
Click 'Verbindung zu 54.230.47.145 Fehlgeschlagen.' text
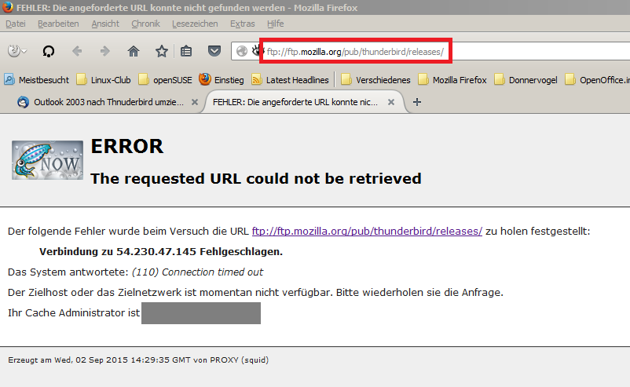[161, 252]
